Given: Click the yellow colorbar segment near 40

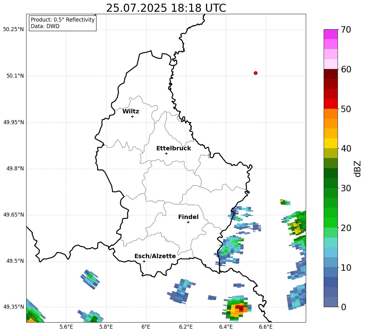Looking at the screenshot, I should click(330, 143).
